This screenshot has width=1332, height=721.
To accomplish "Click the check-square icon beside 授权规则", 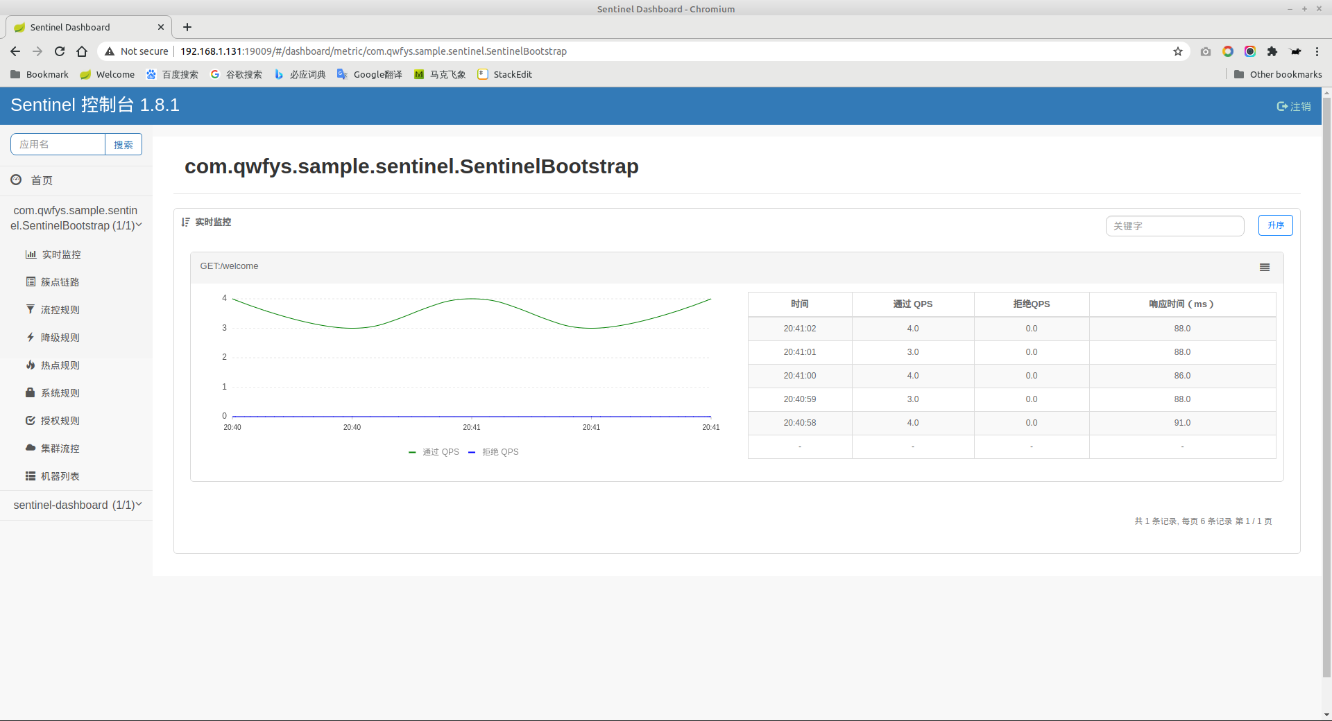I will click(31, 420).
